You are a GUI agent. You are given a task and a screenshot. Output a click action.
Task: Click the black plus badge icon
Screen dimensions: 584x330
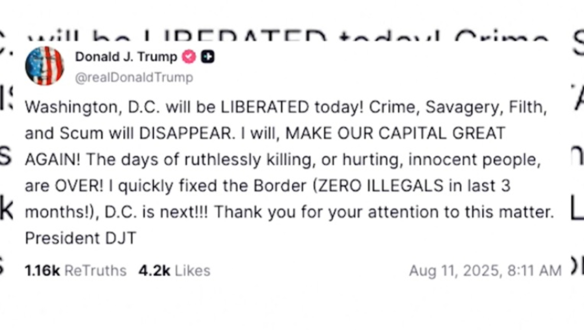click(208, 57)
